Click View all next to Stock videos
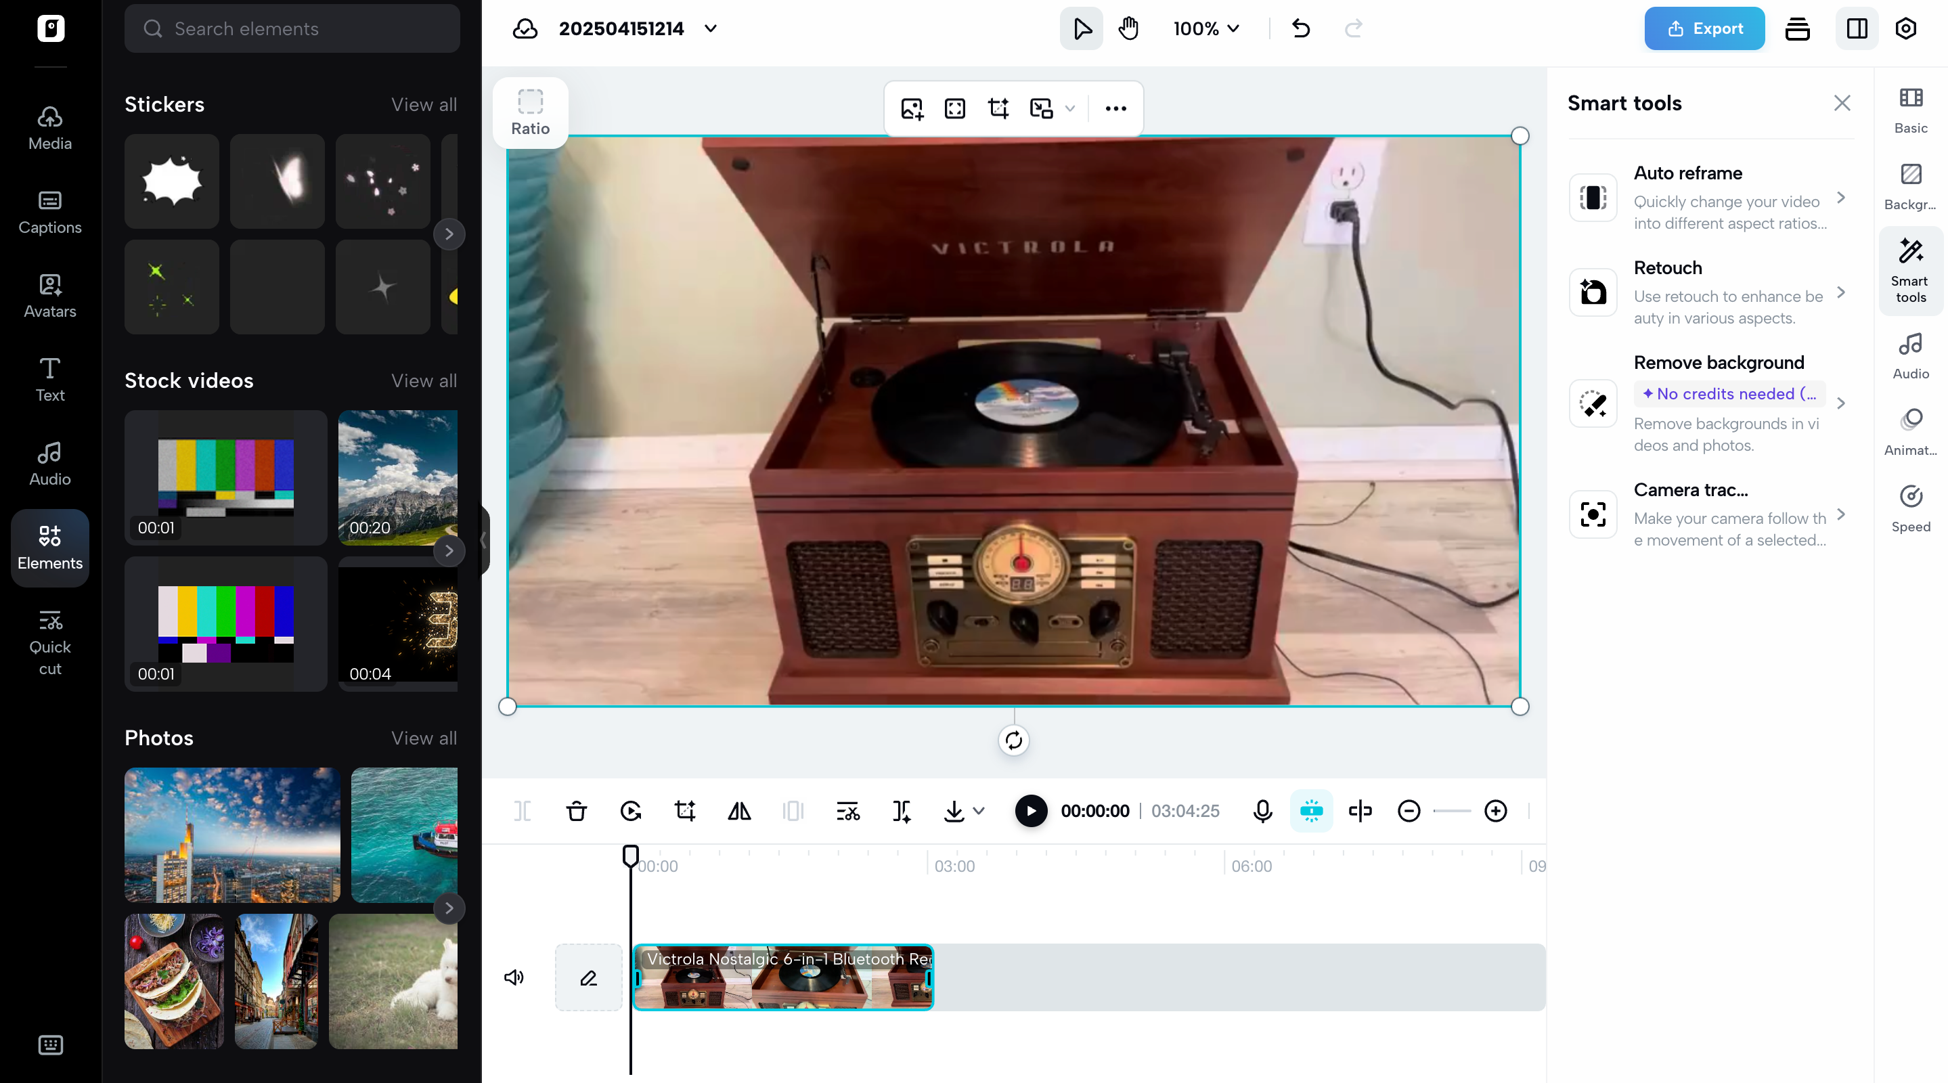Viewport: 1948px width, 1083px height. 424,380
